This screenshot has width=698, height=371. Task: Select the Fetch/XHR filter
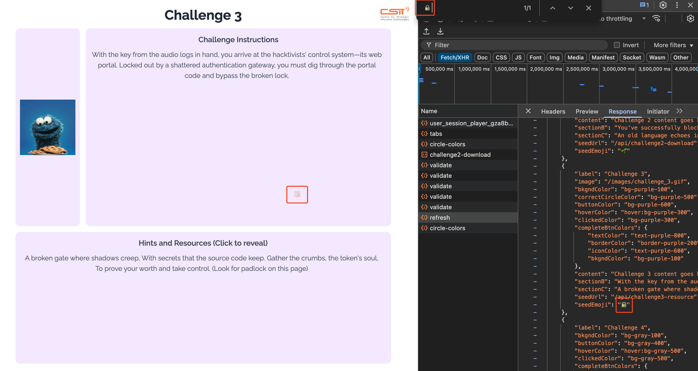[455, 58]
